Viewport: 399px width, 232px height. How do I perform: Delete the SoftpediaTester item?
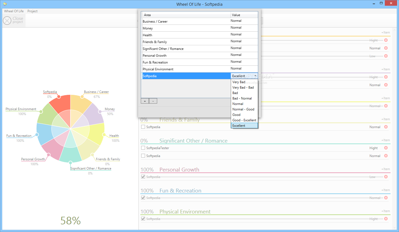coord(386,148)
